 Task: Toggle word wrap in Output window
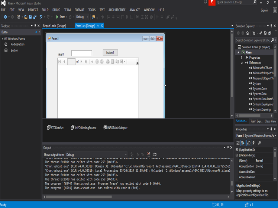[x=155, y=154]
